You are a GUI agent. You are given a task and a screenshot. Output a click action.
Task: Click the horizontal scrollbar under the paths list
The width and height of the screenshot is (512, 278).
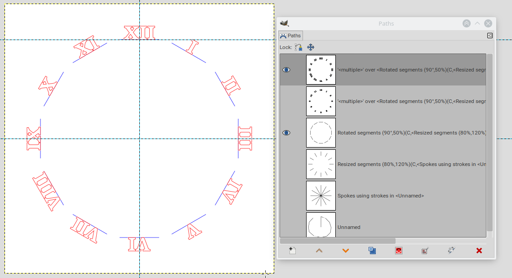[338, 241]
